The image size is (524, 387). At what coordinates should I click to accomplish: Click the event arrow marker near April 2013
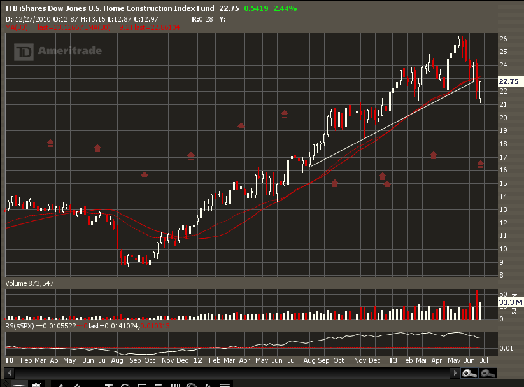[x=434, y=155]
